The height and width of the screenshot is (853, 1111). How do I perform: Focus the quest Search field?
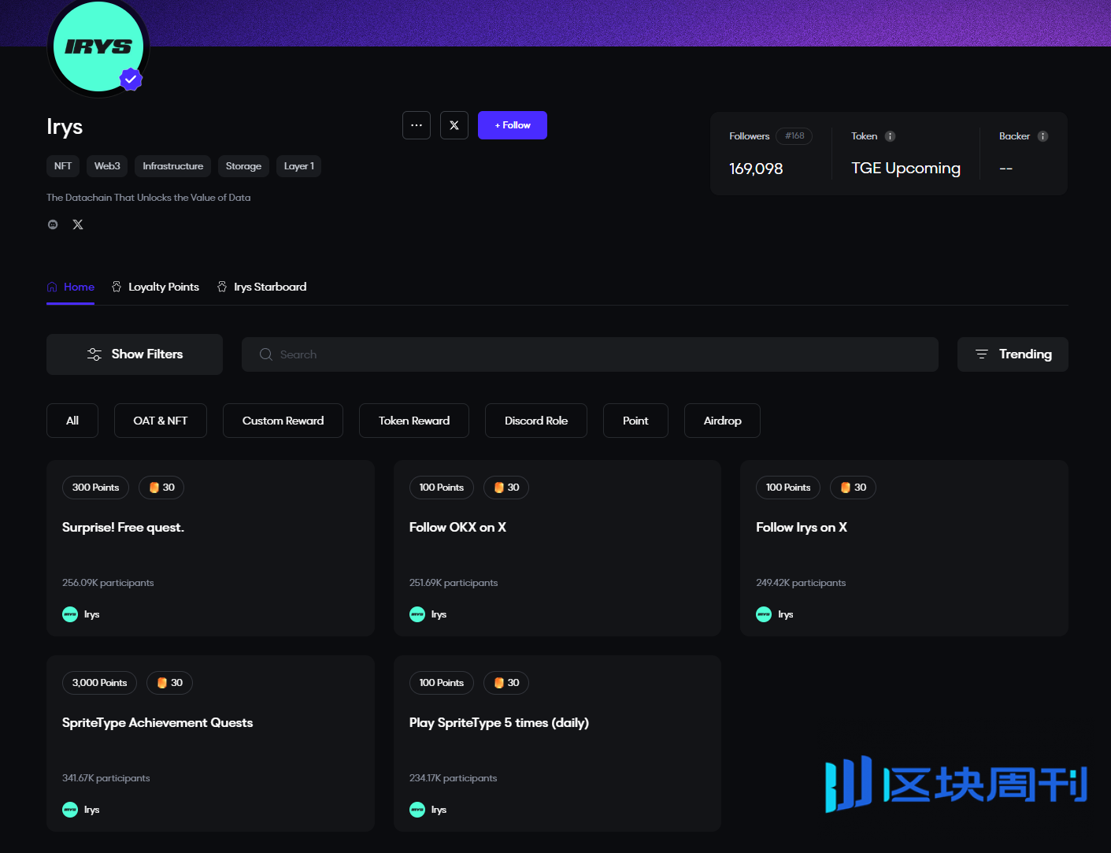pyautogui.click(x=590, y=354)
